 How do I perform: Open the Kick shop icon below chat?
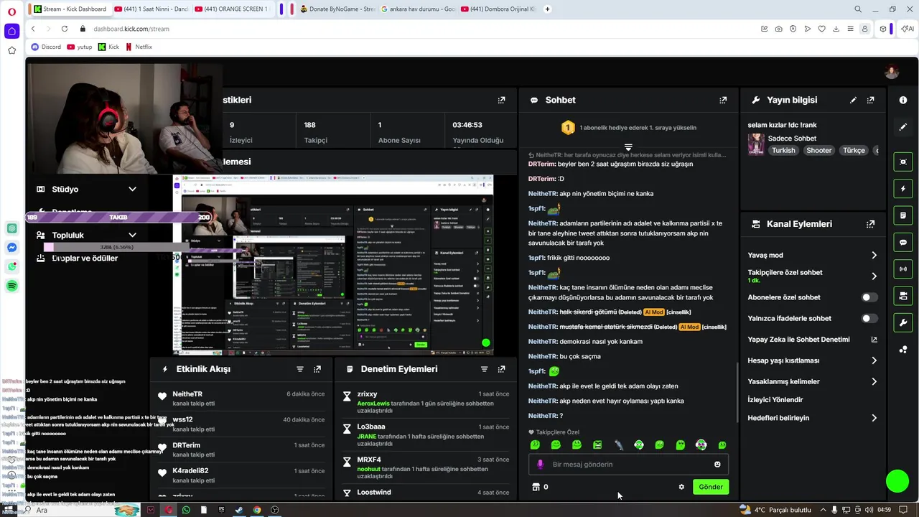point(536,487)
